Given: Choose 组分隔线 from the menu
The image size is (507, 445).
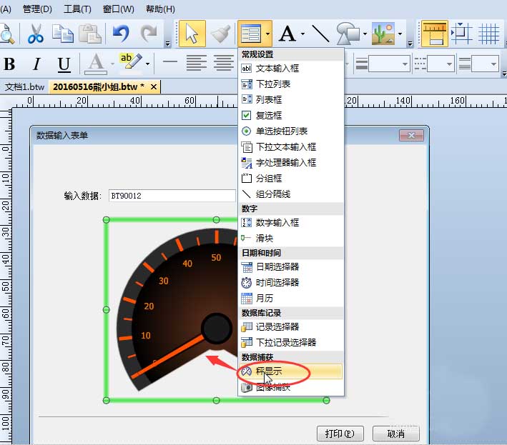Looking at the screenshot, I should (x=291, y=194).
